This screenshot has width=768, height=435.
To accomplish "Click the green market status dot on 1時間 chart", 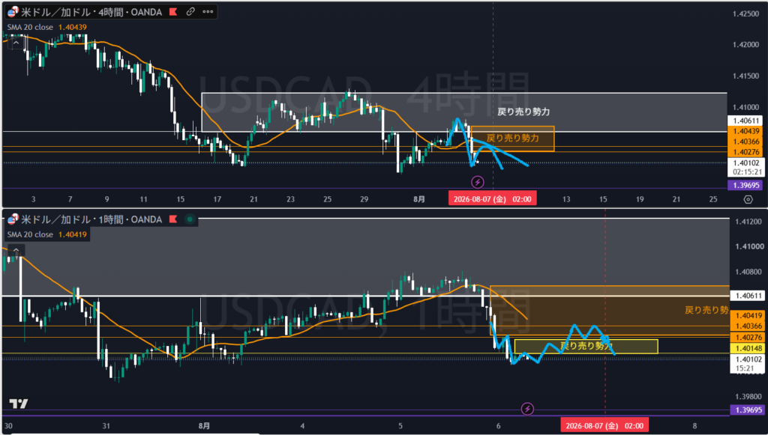I will [x=190, y=219].
